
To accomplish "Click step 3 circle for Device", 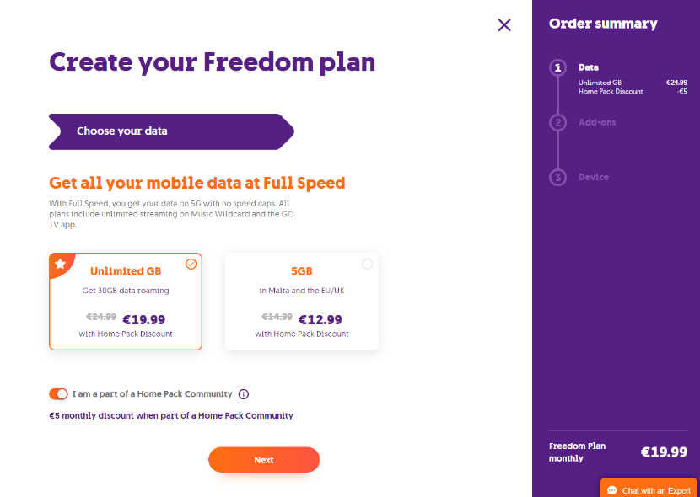I will tap(557, 178).
